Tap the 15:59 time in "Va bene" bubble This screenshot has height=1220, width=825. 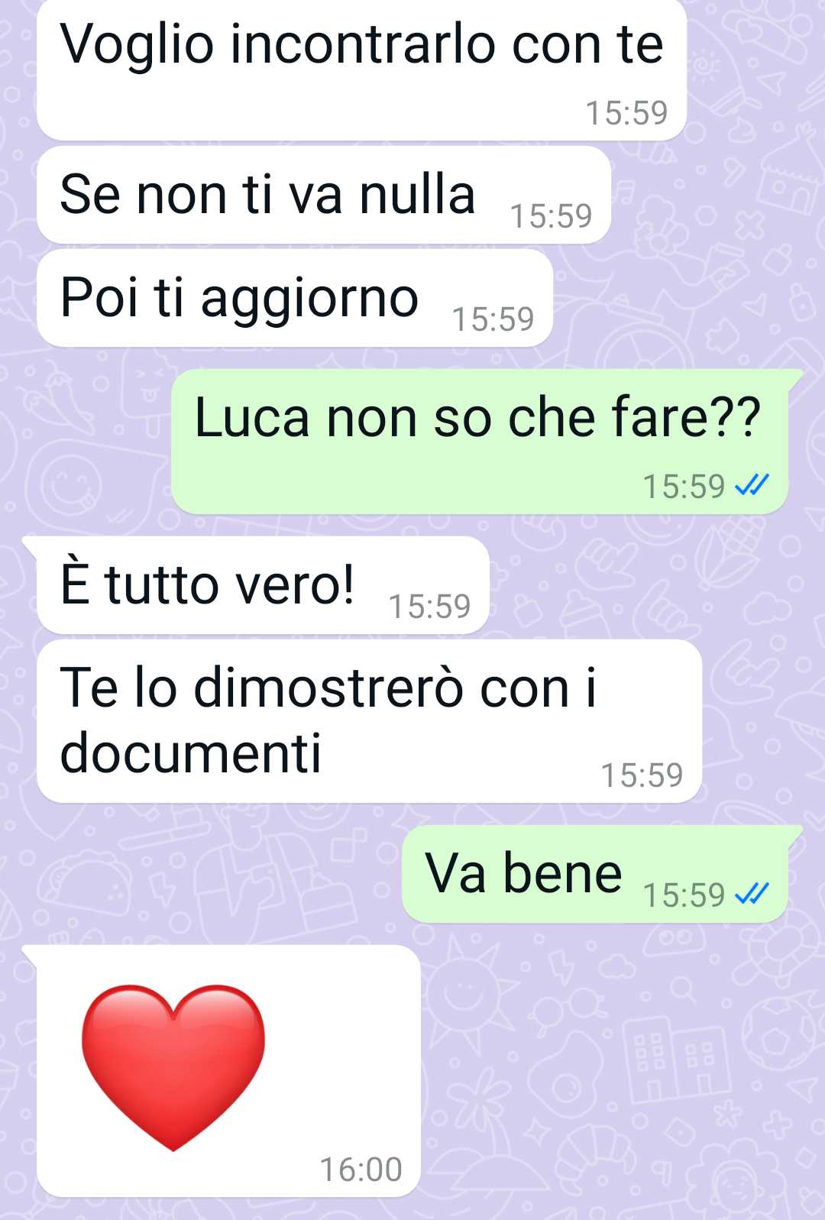[x=684, y=895]
